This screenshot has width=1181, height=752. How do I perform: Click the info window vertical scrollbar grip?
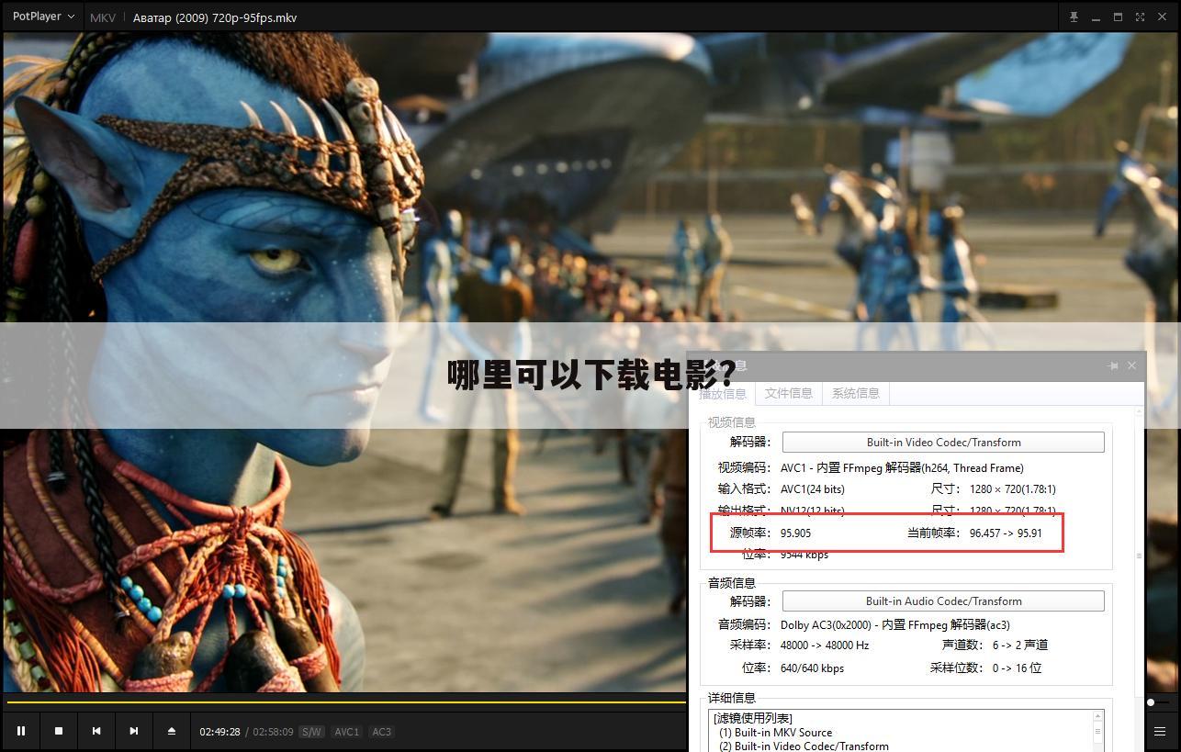1140,556
